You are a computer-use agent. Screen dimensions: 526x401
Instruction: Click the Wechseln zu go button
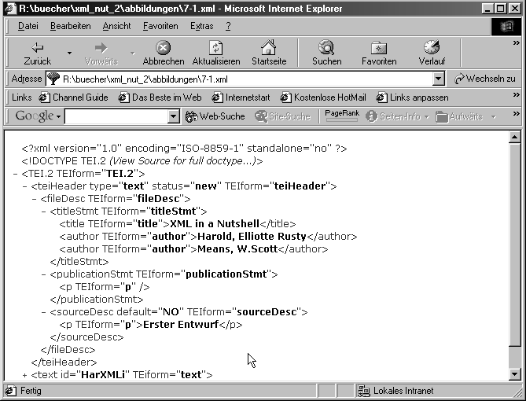click(484, 79)
